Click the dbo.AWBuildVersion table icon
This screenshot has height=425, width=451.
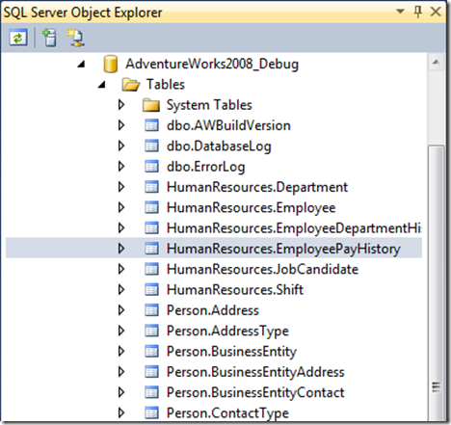click(151, 125)
